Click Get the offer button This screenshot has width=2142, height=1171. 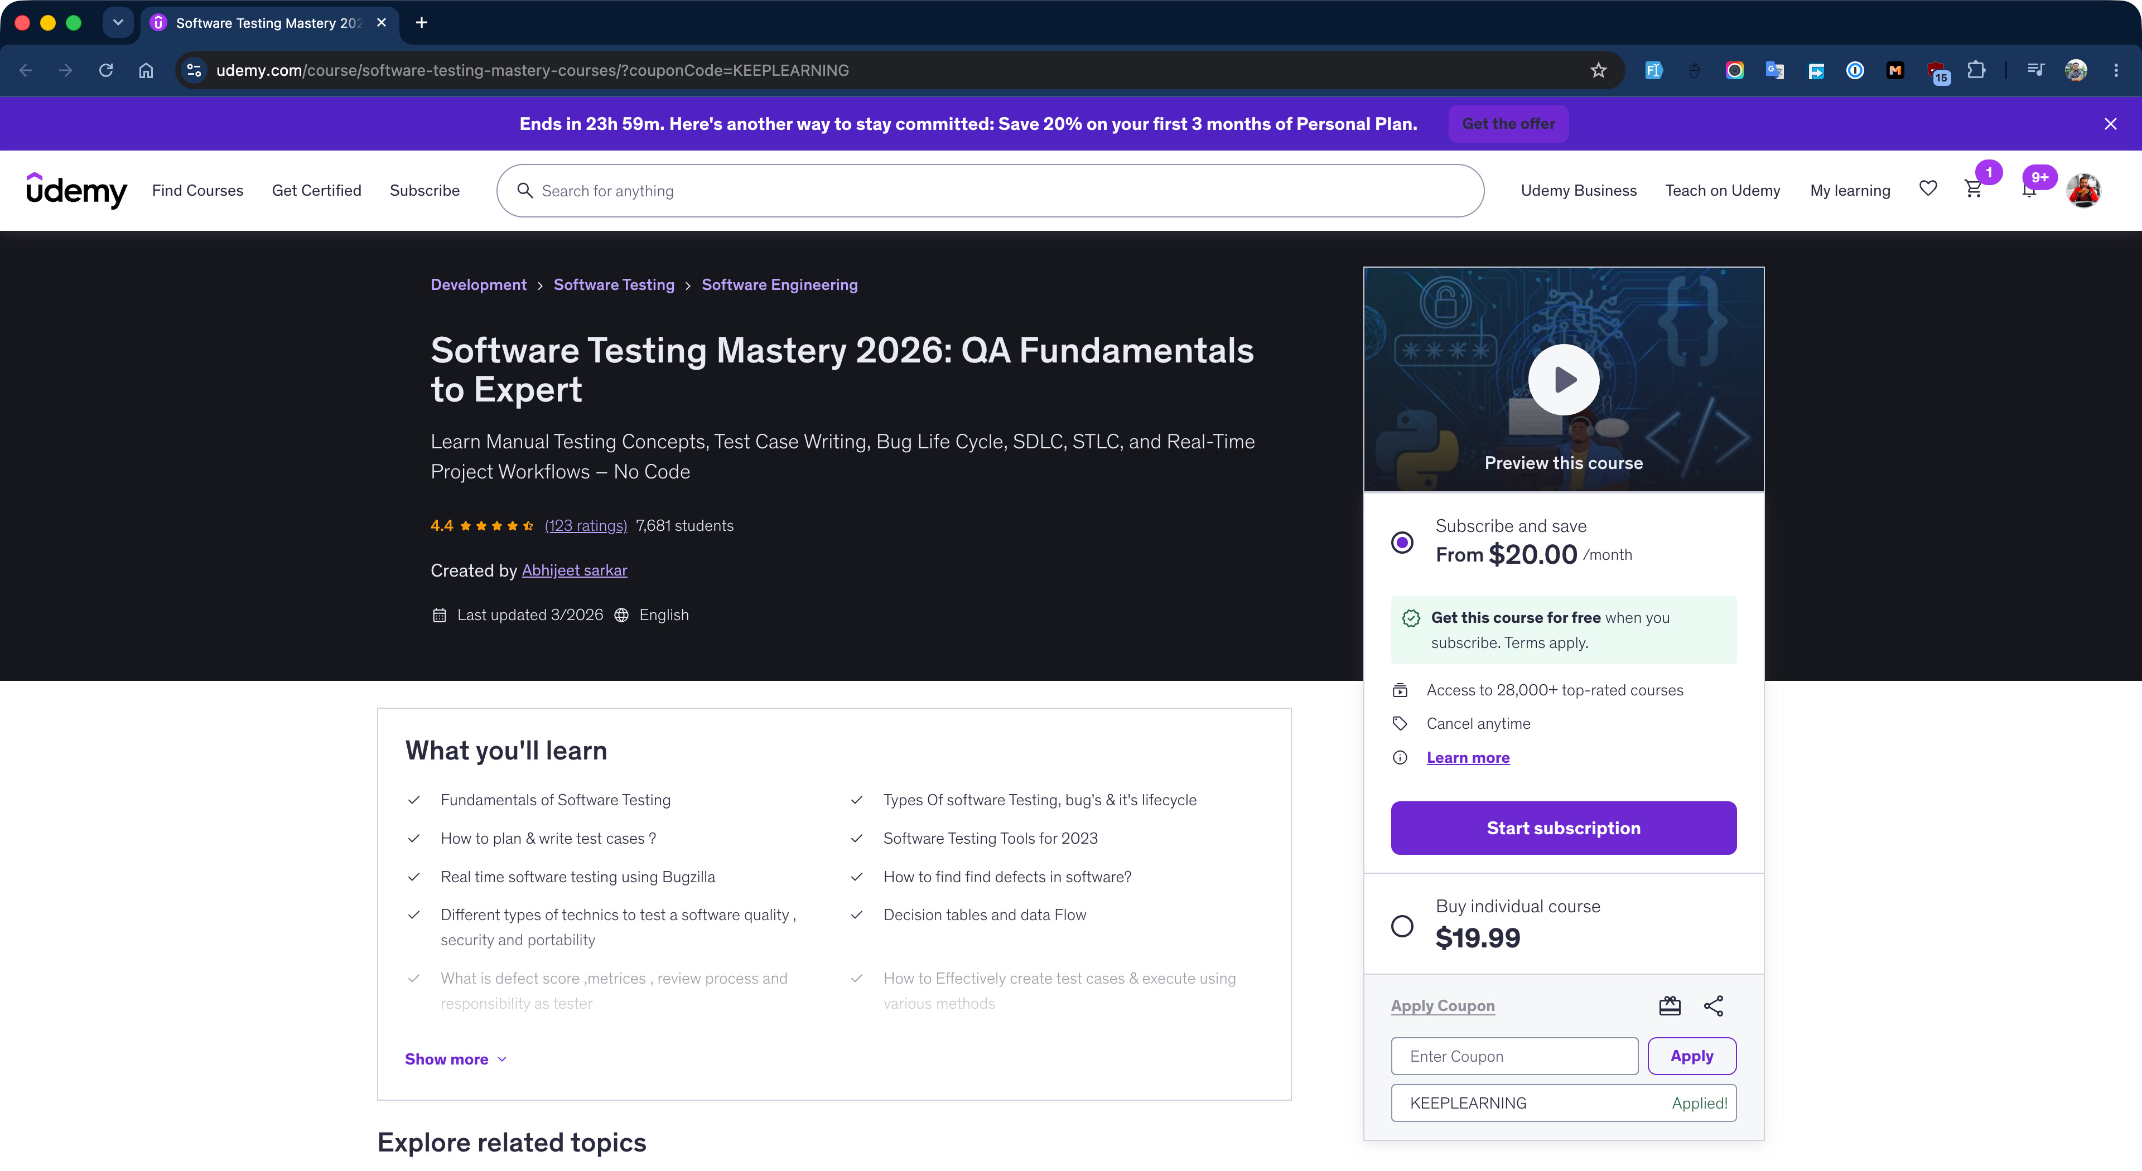pyautogui.click(x=1508, y=124)
